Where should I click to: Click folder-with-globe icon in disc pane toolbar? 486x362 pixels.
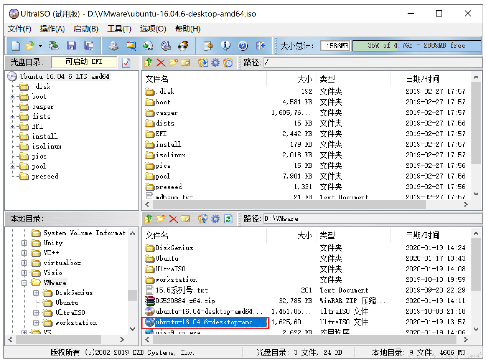[228, 63]
